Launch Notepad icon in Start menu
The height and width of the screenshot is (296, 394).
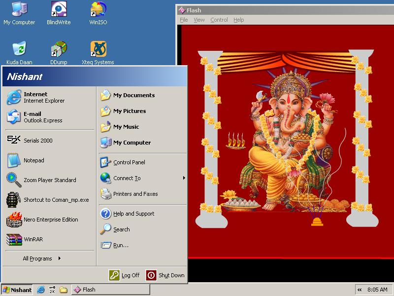14,160
